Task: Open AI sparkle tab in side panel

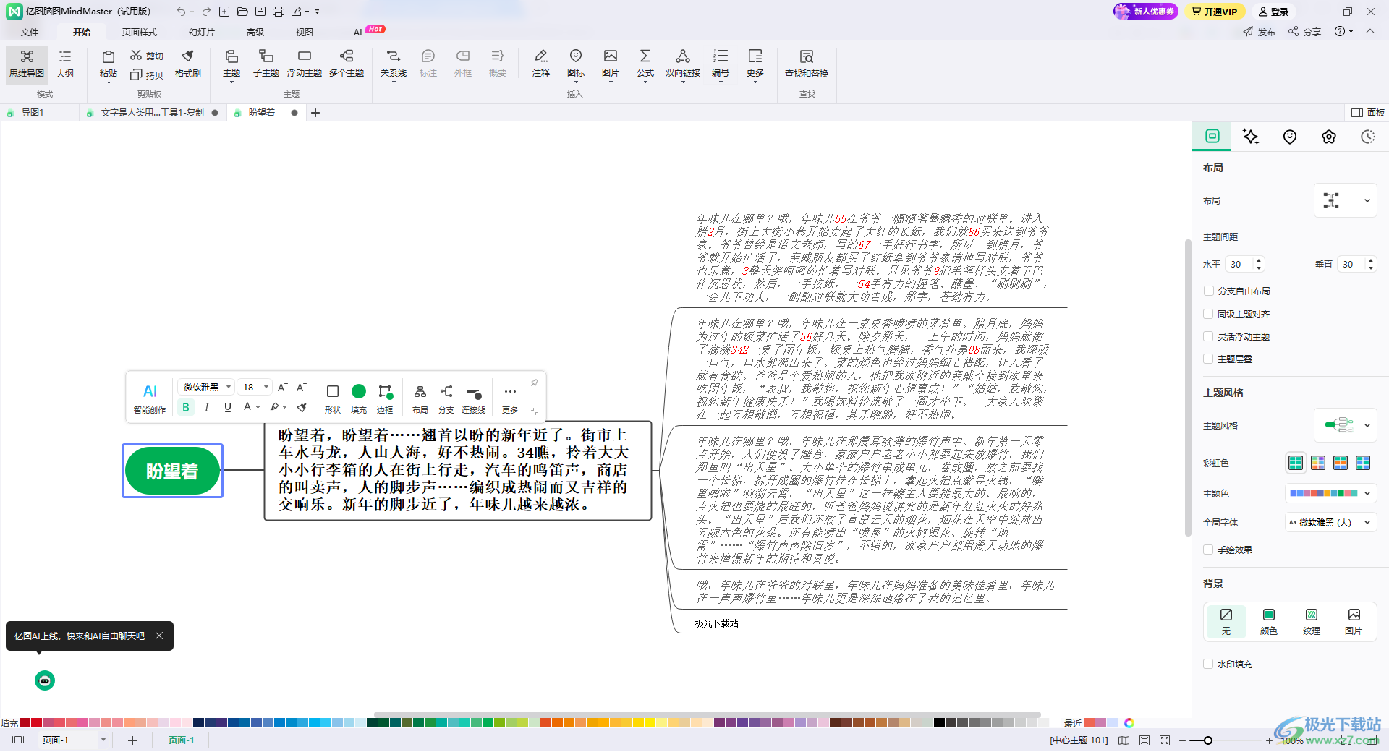Action: pyautogui.click(x=1251, y=137)
